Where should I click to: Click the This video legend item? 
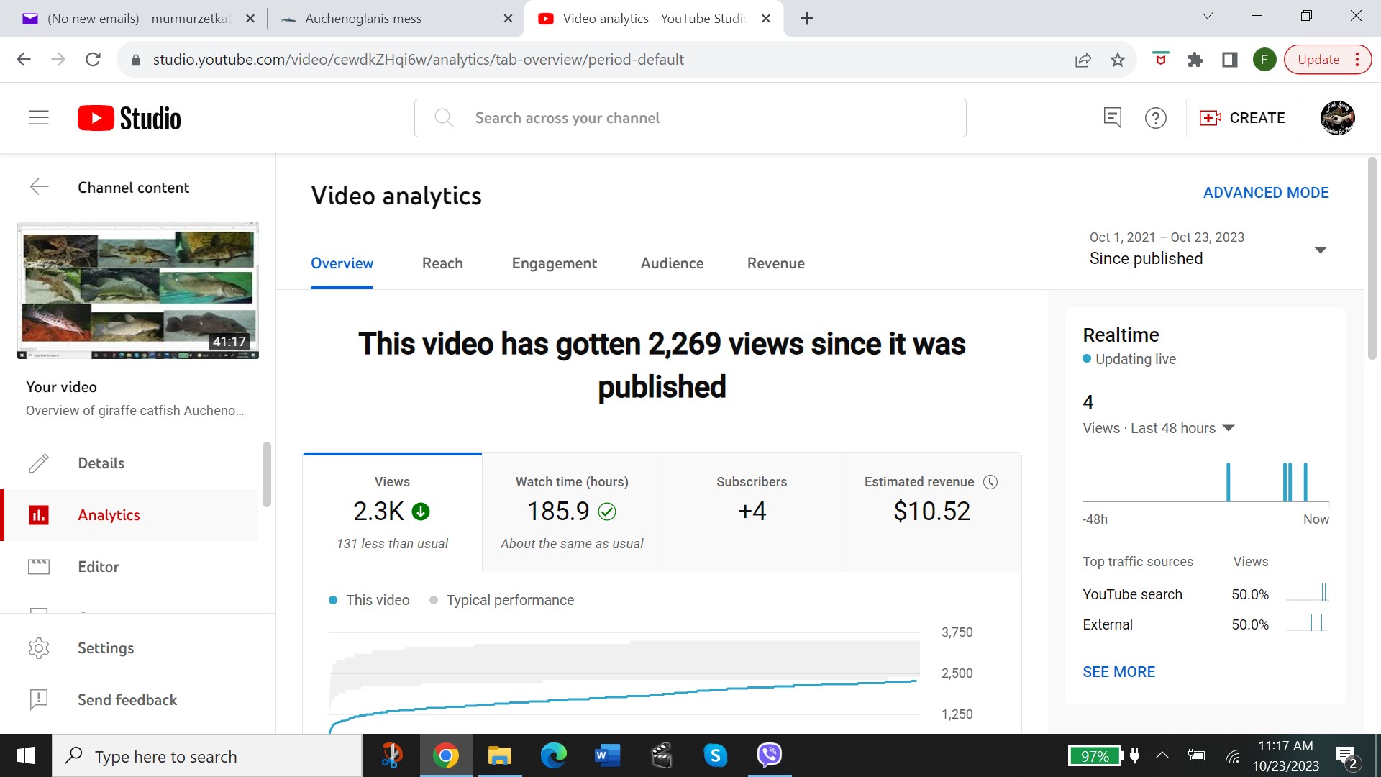[x=369, y=600]
